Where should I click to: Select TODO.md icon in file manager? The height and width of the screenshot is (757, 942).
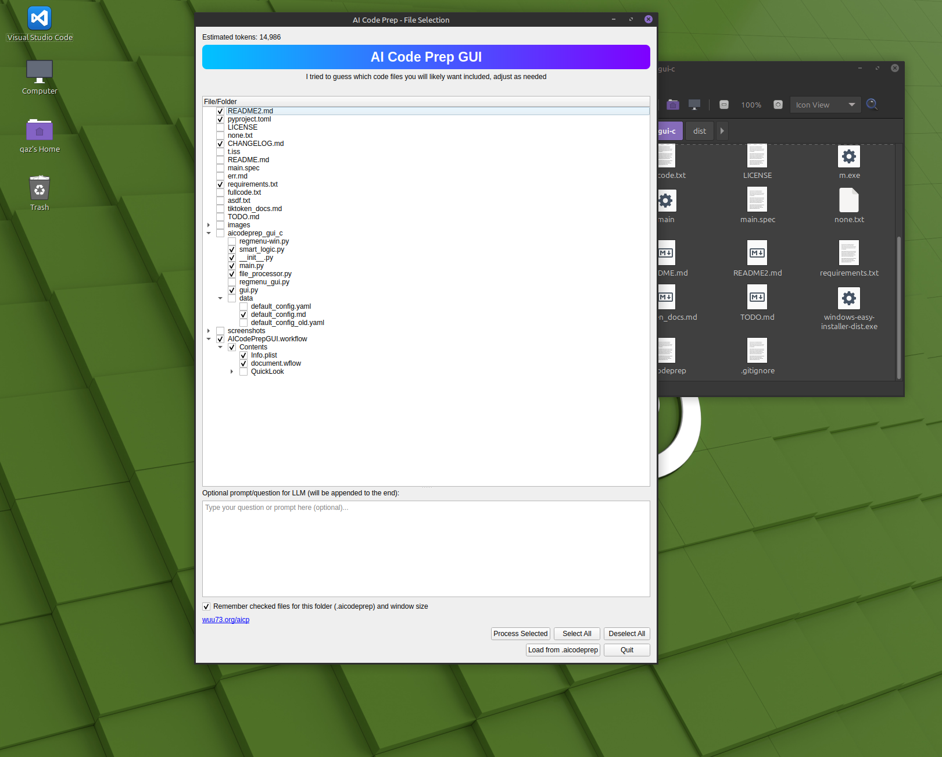(x=757, y=297)
